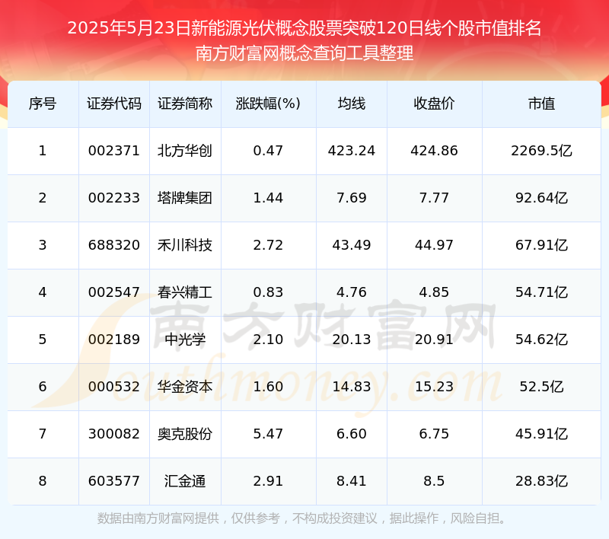This screenshot has height=539, width=609.
Task: Click closing price 4.85
Action: [x=434, y=292]
